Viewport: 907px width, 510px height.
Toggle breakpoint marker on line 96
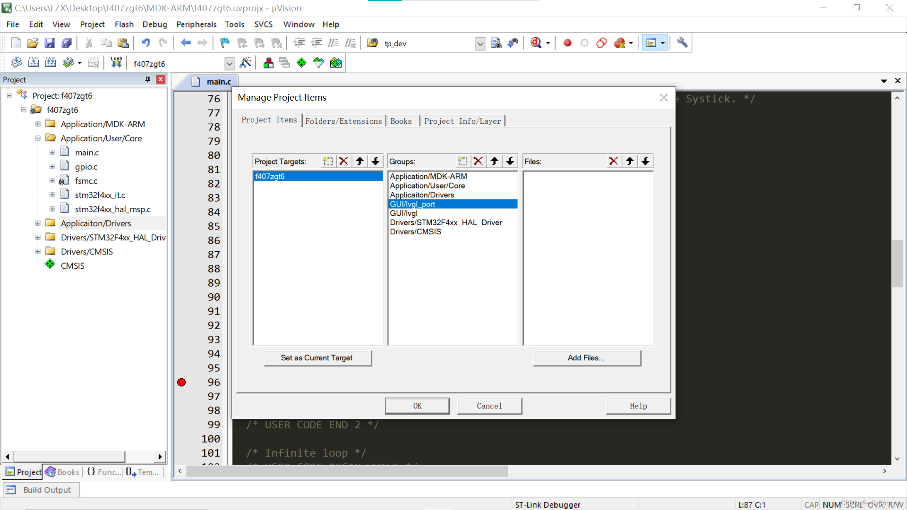click(x=181, y=382)
